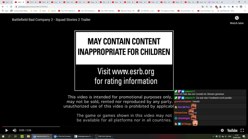The width and height of the screenshot is (248, 139).
Task: Expand hidden bookmarks overflow chevron
Action: pyautogui.click(x=245, y=11)
